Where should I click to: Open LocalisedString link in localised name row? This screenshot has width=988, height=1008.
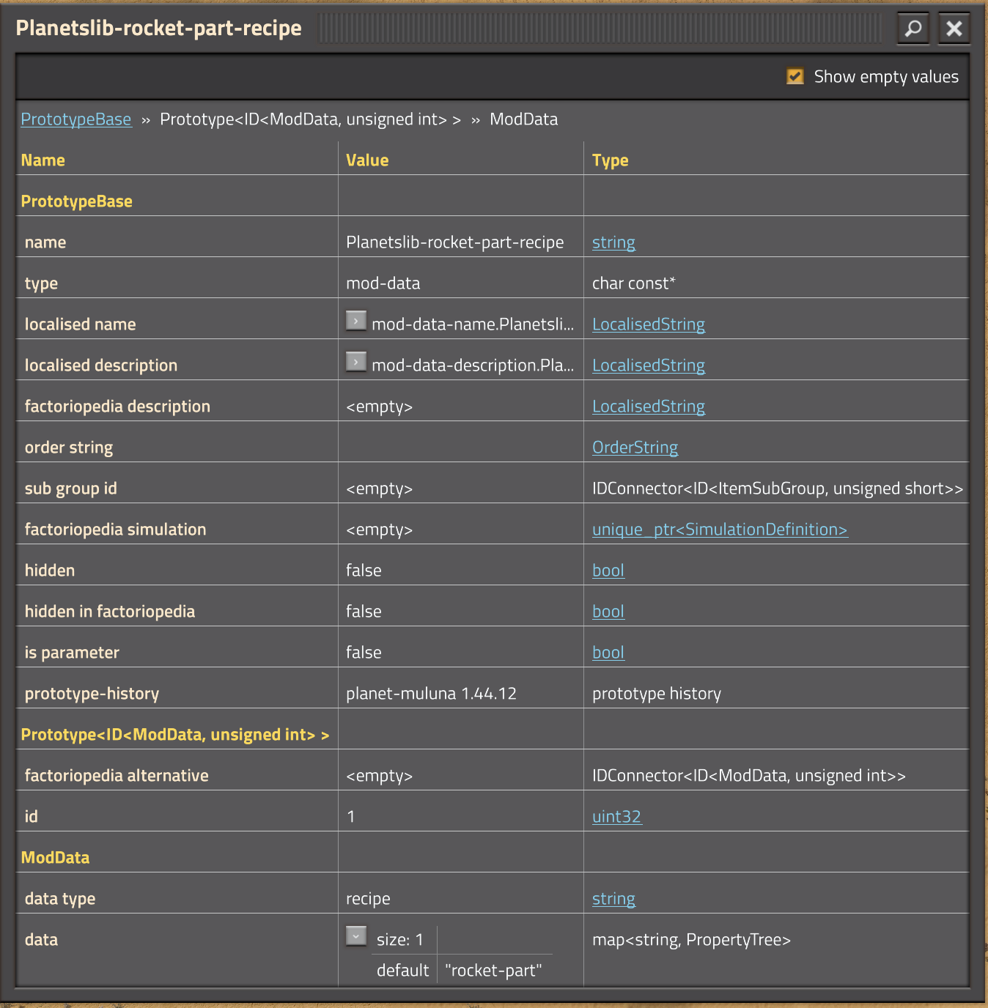[649, 325]
